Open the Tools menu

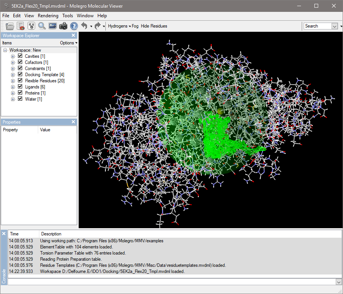(68, 16)
